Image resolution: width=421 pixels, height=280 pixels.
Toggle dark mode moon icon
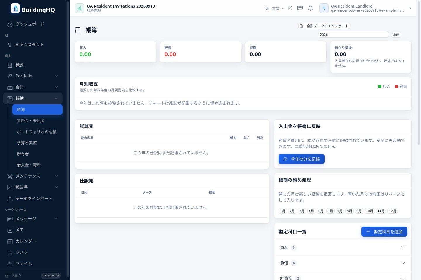[x=290, y=8]
